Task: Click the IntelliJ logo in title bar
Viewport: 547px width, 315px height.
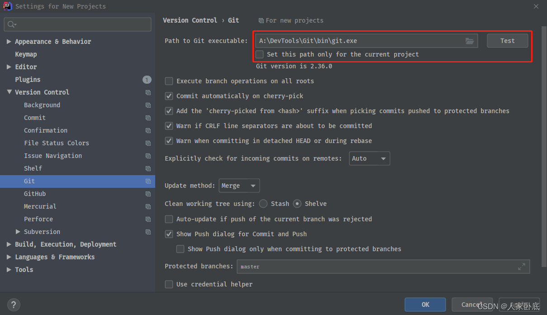Action: coord(7,6)
